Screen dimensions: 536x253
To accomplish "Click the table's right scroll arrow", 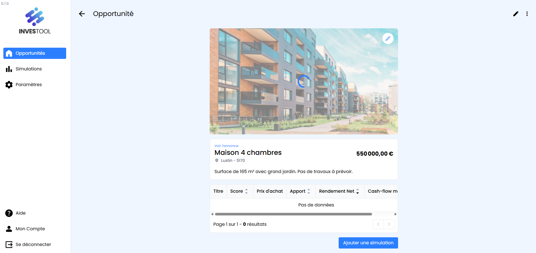I will pos(395,214).
